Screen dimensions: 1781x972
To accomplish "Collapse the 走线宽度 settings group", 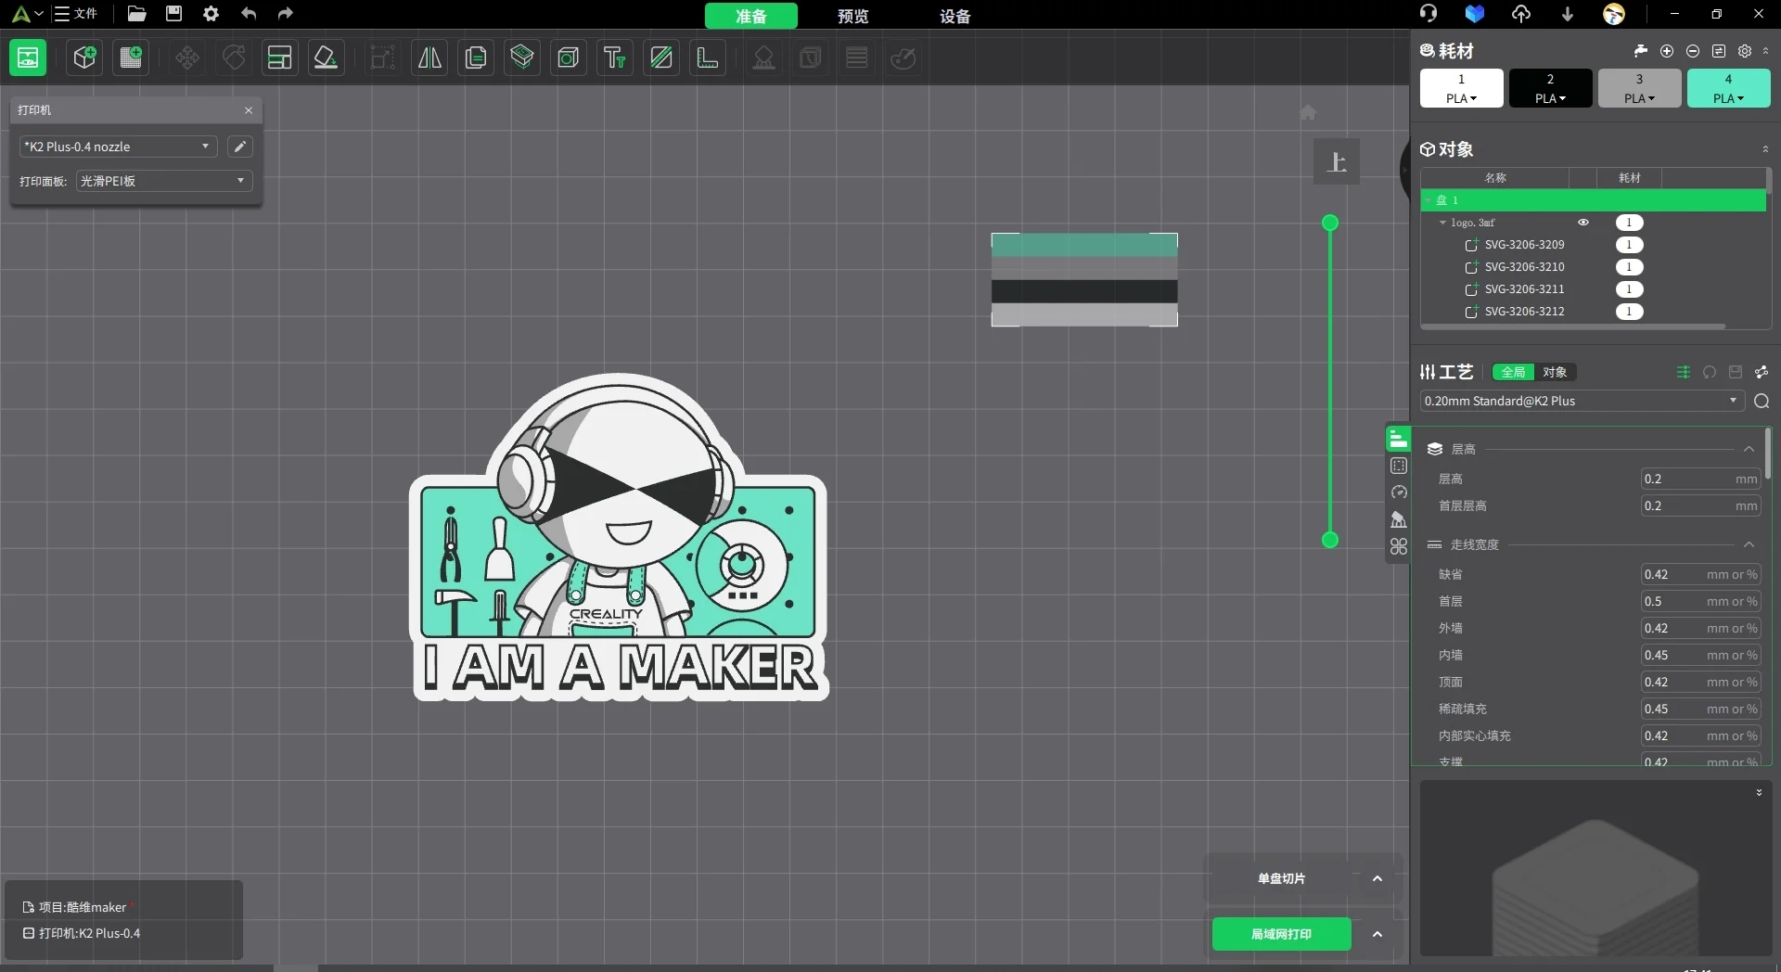I will (x=1749, y=544).
